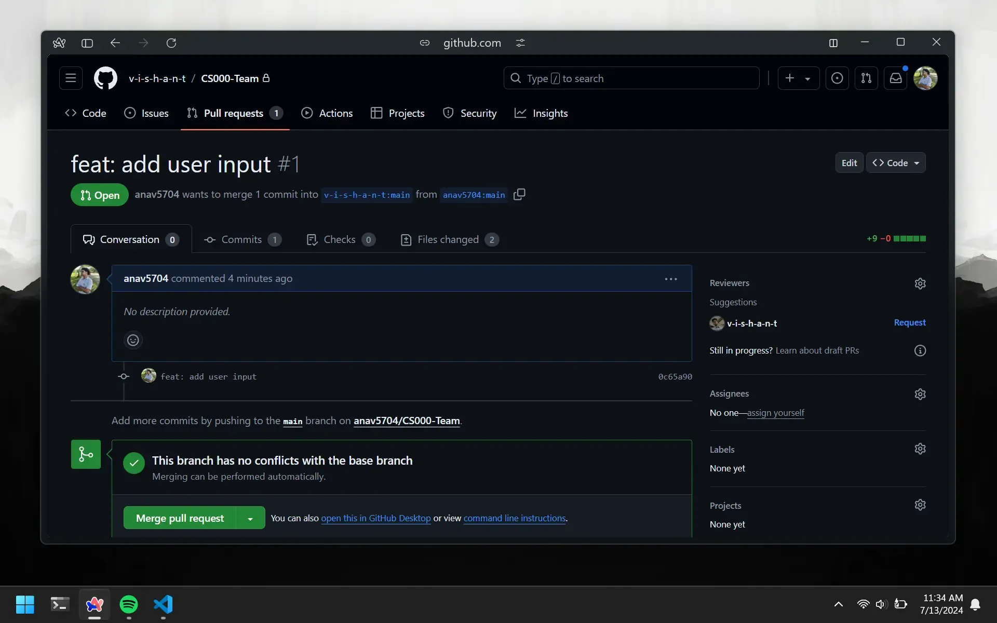The height and width of the screenshot is (623, 997).
Task: Open the comment's three-dot options menu
Action: [x=671, y=279]
